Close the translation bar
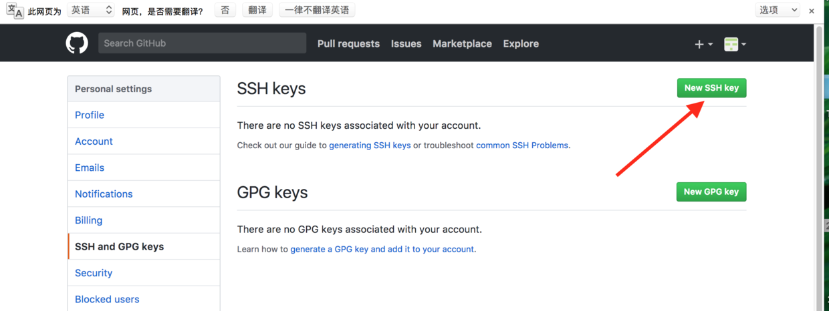 click(x=812, y=11)
